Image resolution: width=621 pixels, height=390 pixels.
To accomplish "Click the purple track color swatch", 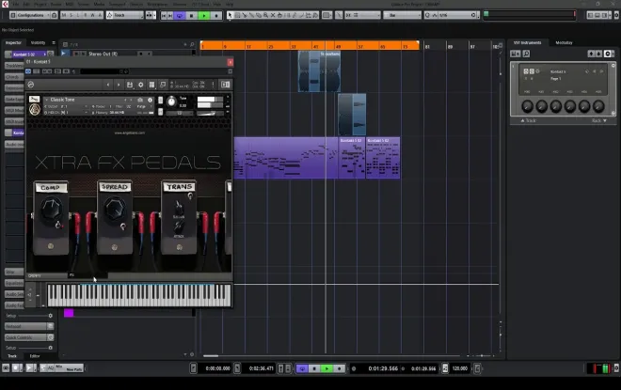I will (69, 313).
